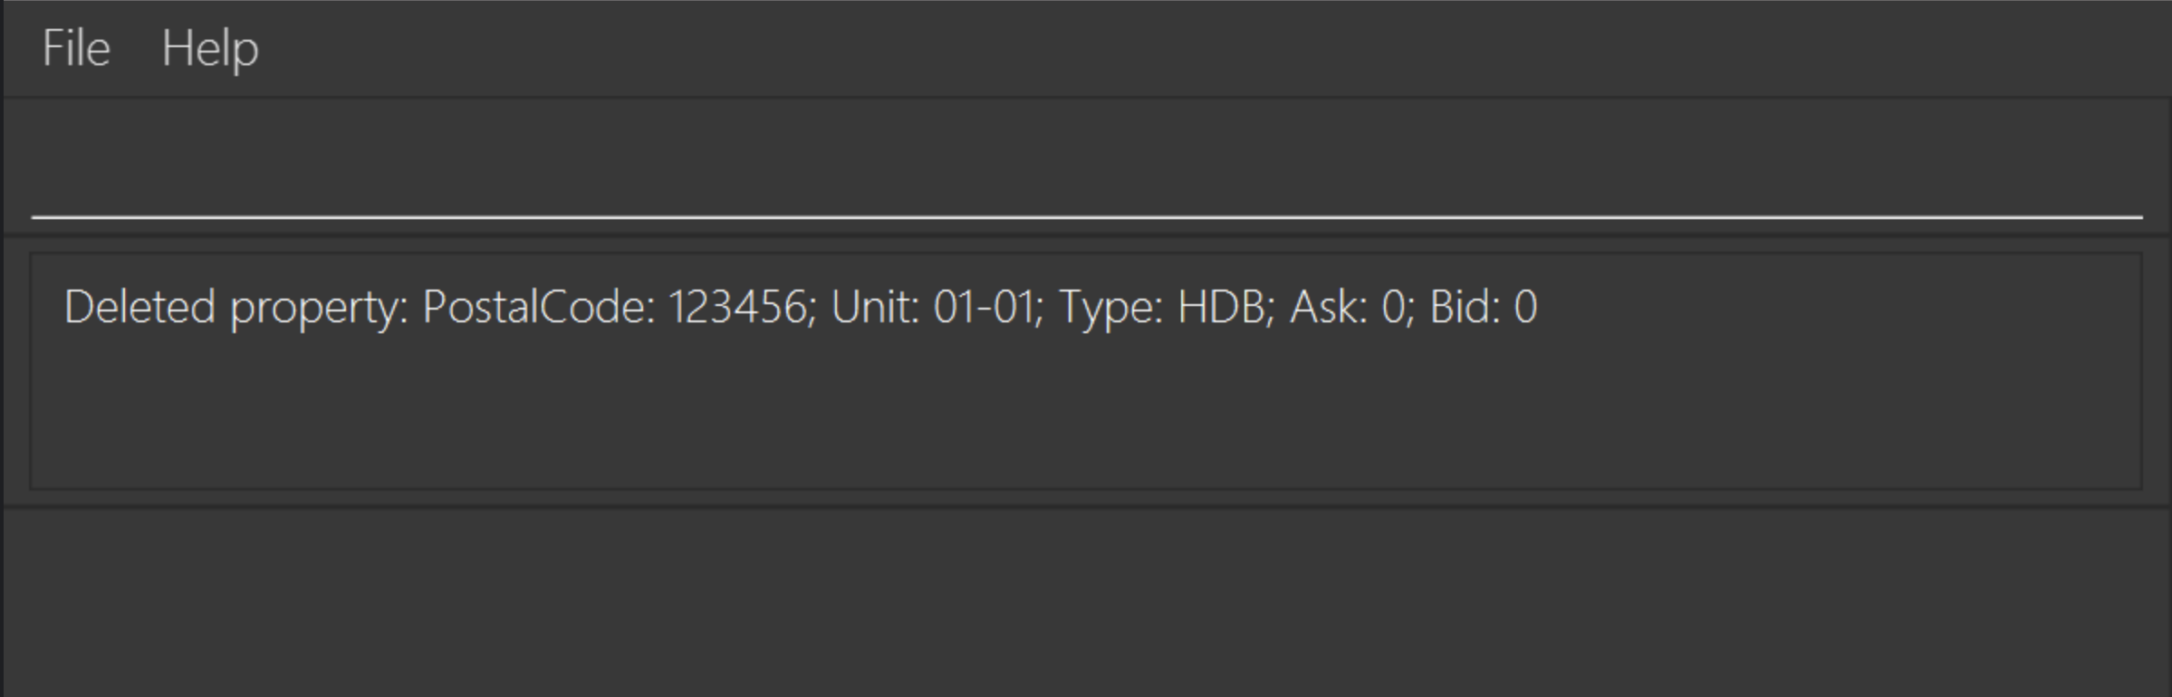This screenshot has width=2172, height=697.
Task: Select the number 123456 in the result message
Action: click(x=736, y=307)
